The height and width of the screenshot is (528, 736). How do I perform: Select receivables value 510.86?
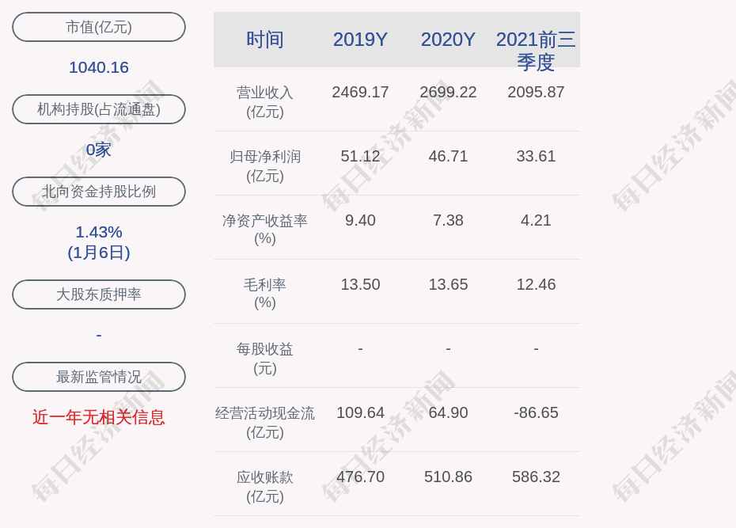click(x=448, y=477)
